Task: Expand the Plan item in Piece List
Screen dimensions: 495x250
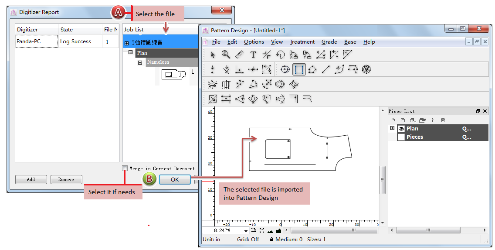Action: 393,128
